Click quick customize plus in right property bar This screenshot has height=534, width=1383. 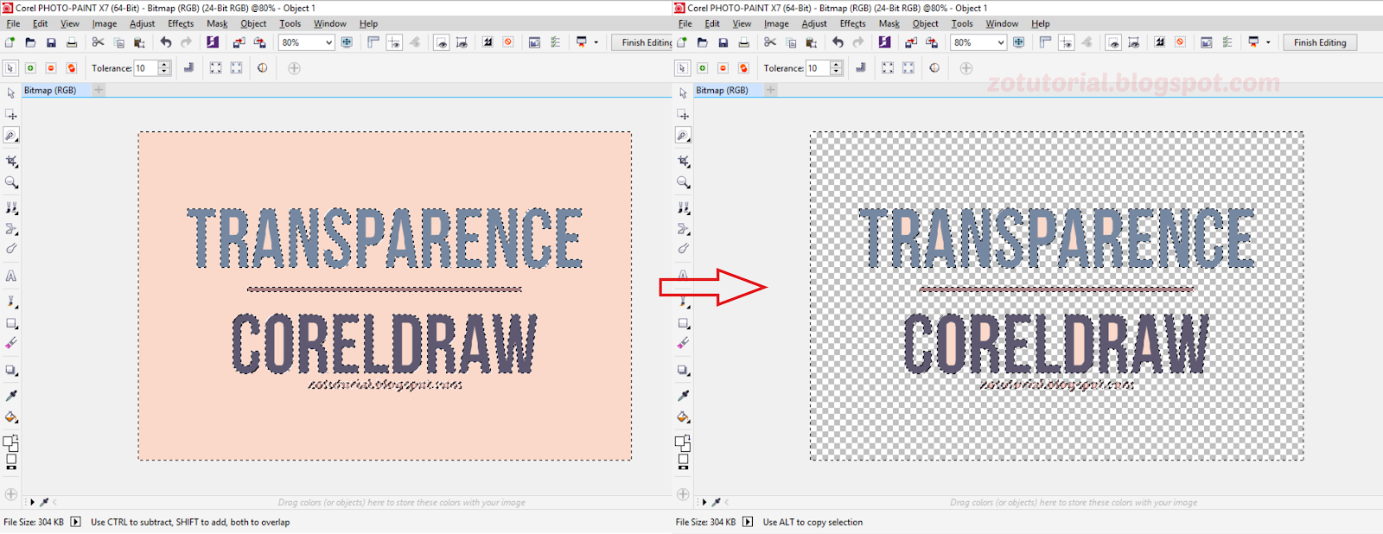966,68
